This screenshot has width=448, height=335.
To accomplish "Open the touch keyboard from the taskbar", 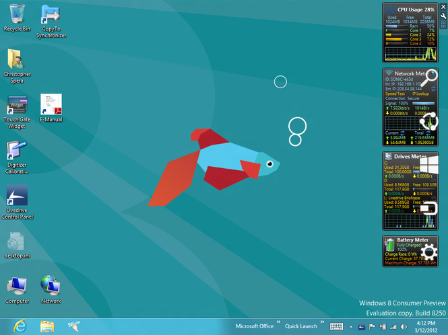I will click(x=336, y=326).
